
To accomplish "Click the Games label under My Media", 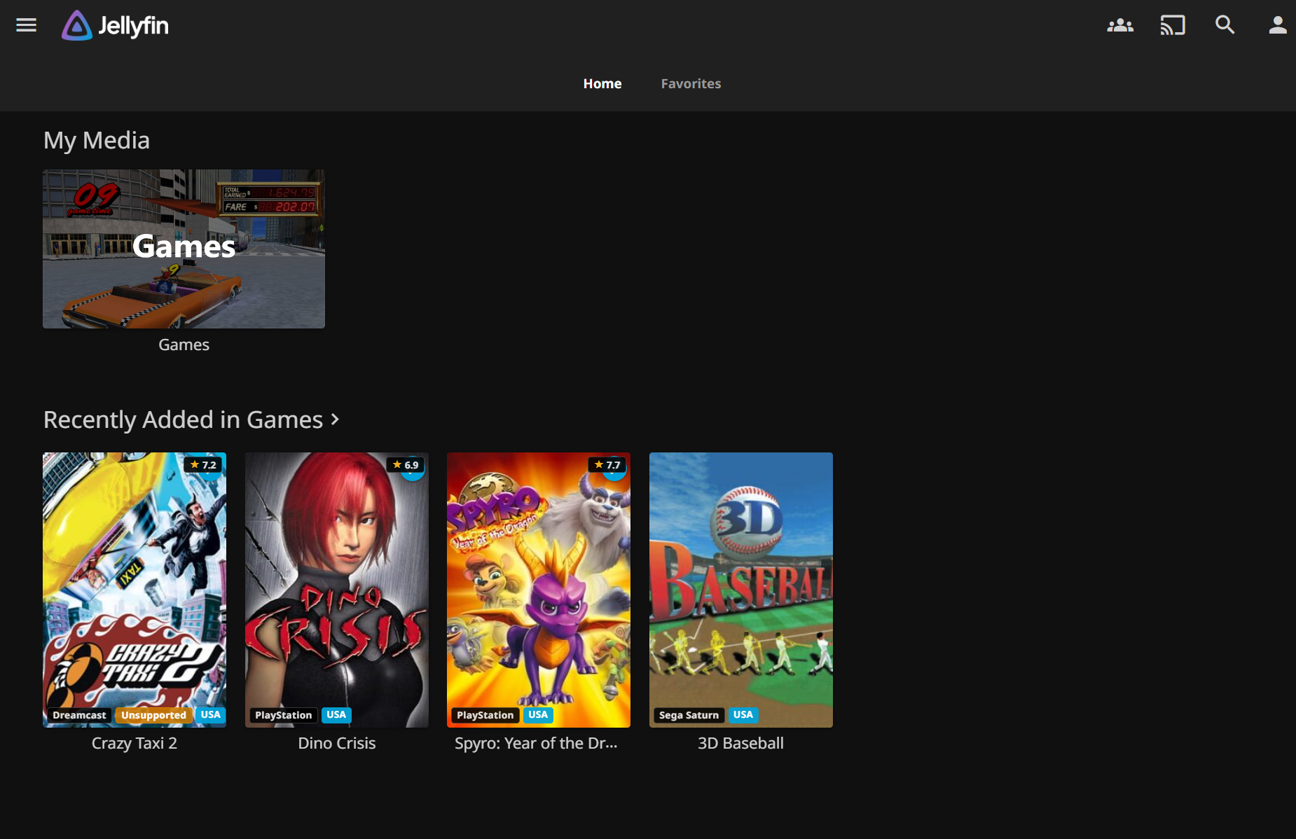I will 184,345.
